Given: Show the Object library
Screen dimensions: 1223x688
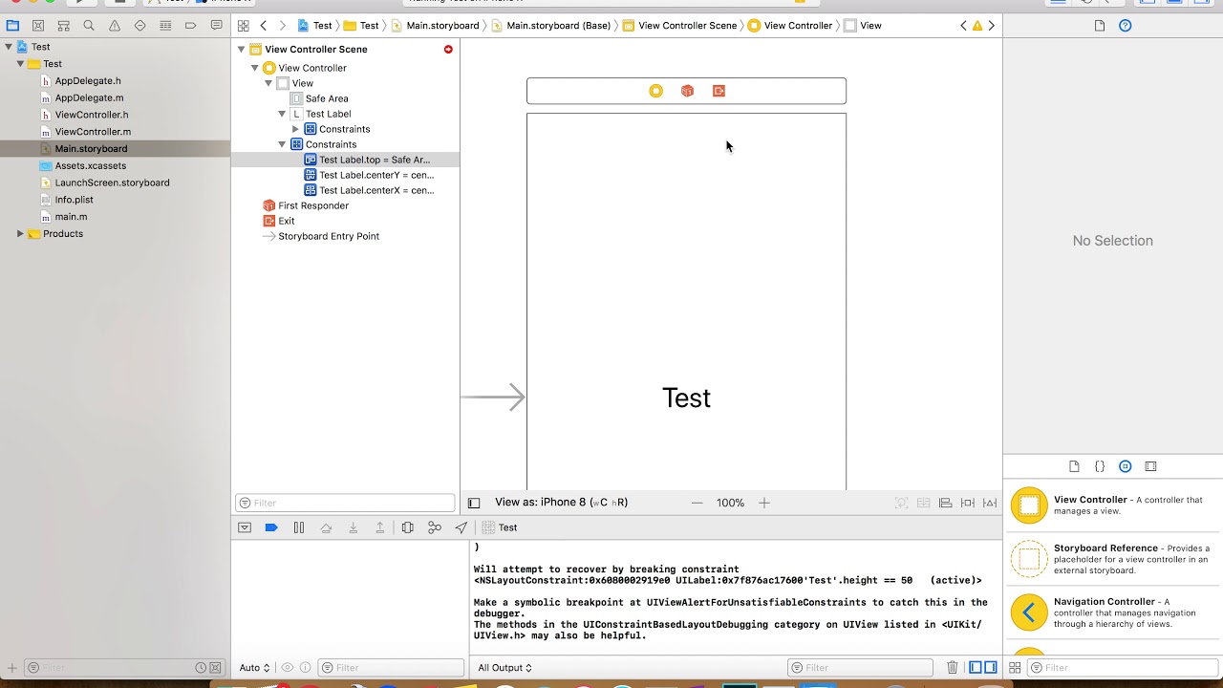Looking at the screenshot, I should click(x=1126, y=466).
